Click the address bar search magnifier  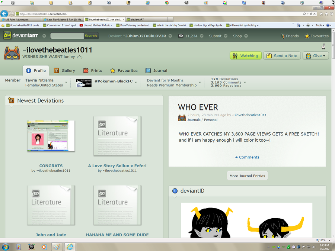pos(304,14)
